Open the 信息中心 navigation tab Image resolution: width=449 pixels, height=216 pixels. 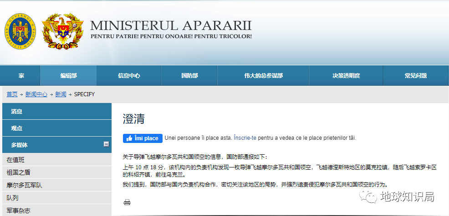pos(129,76)
